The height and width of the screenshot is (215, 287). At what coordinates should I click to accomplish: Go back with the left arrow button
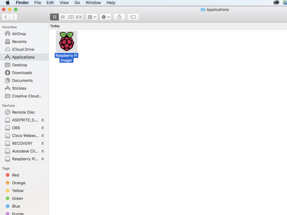(x=6, y=17)
